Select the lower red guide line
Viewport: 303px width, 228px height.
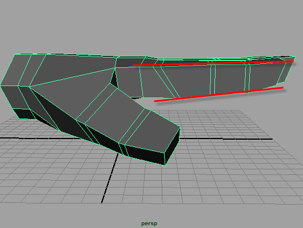coord(218,94)
